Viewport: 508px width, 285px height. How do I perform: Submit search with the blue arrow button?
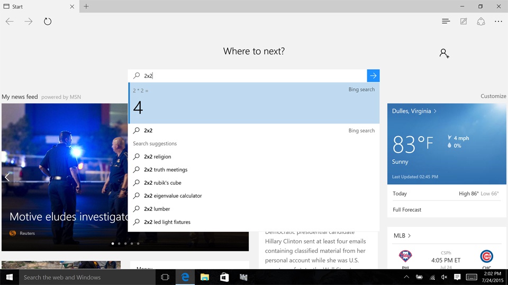point(373,75)
